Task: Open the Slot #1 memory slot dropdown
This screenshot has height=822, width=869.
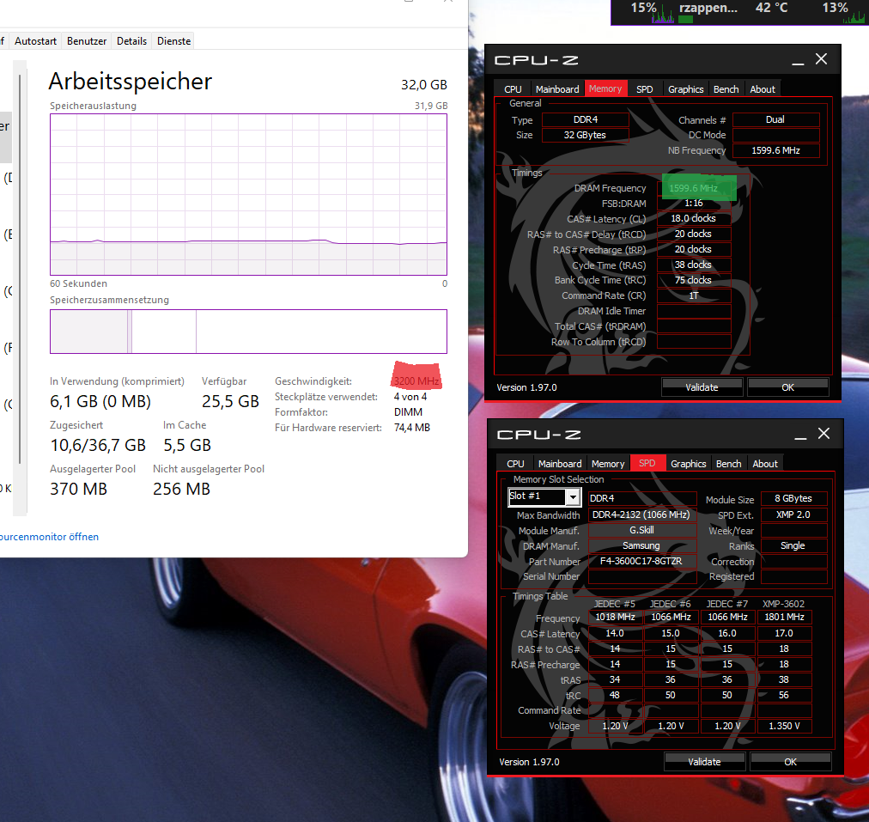Action: [x=544, y=496]
